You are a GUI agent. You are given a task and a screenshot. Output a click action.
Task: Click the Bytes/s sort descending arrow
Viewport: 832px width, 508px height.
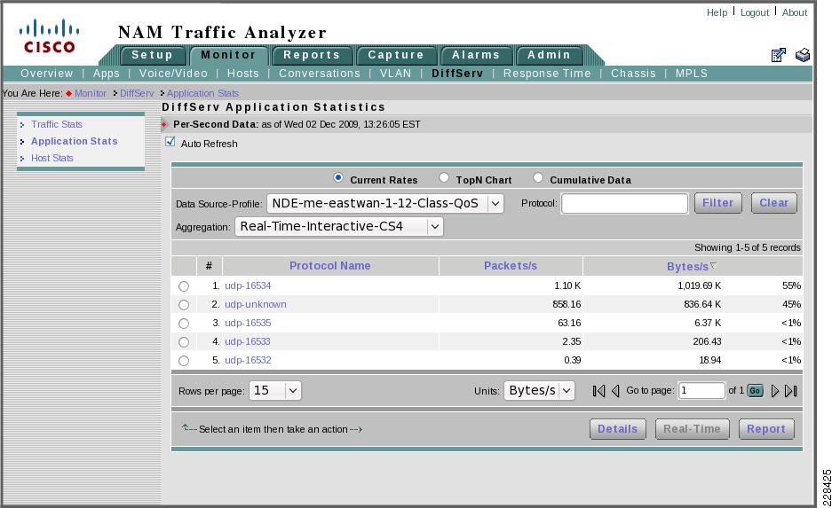click(x=713, y=265)
